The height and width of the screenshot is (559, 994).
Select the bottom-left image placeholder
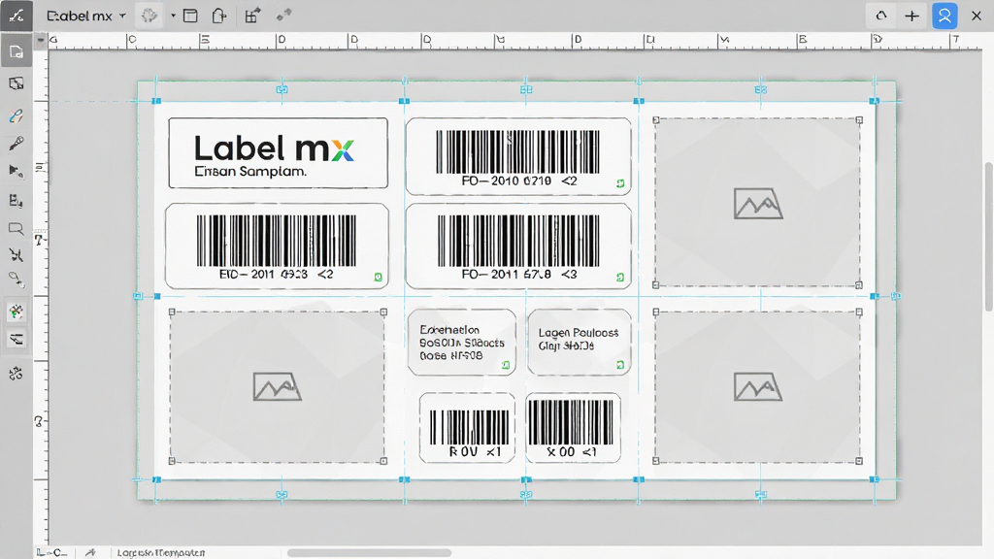(x=278, y=386)
